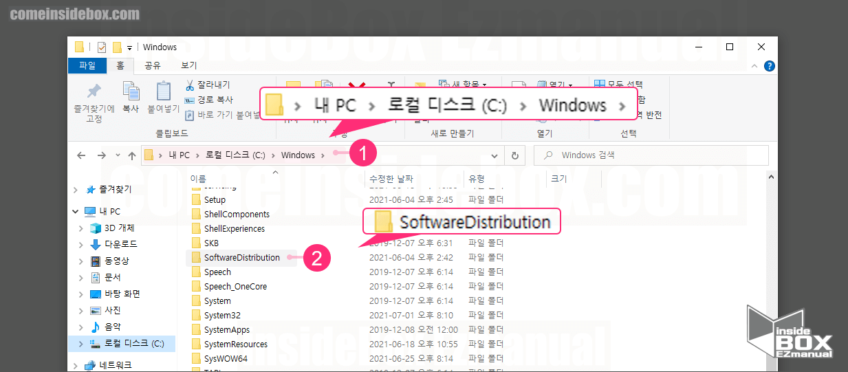The image size is (848, 372).
Task: Cut selection with 잘라내기
Action: (x=208, y=85)
